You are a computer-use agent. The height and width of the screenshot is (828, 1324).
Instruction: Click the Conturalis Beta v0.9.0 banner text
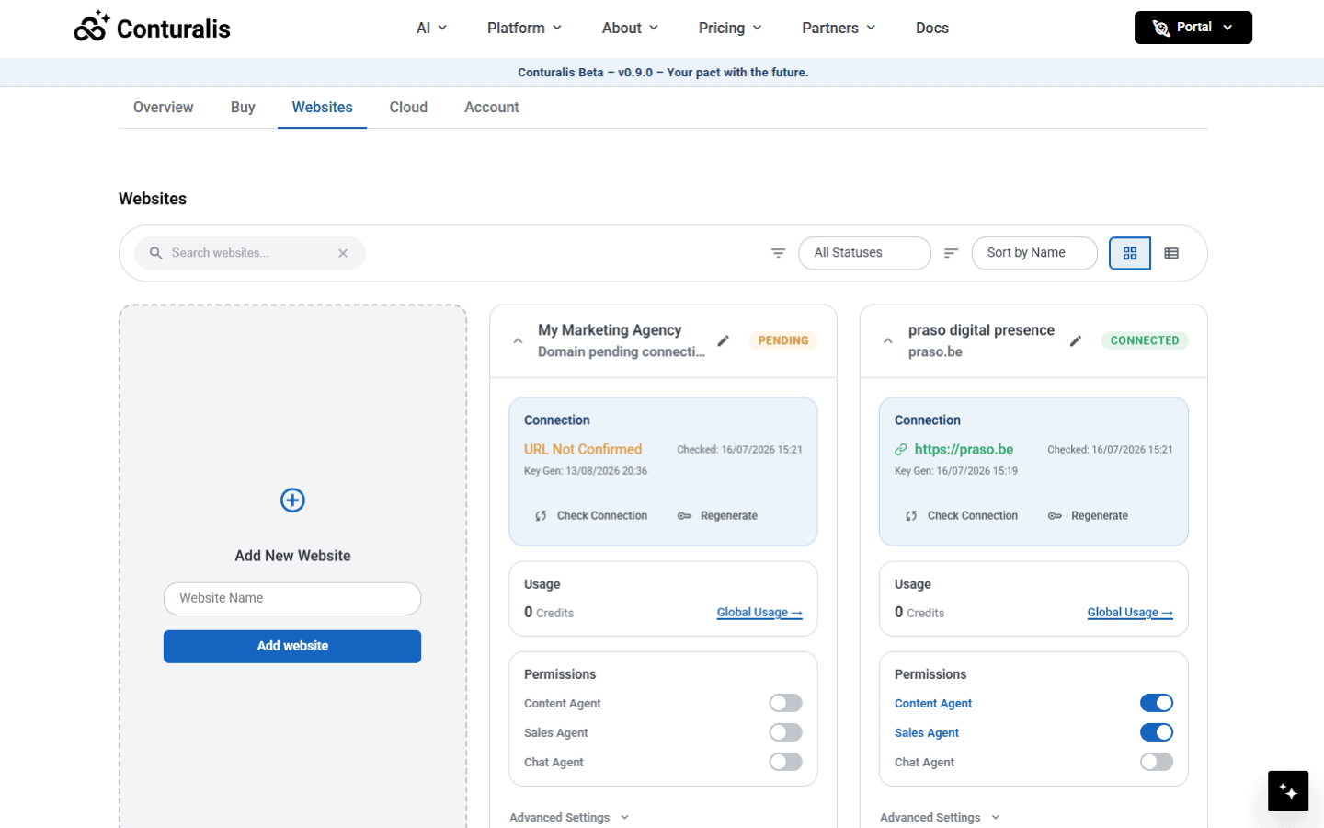click(663, 73)
